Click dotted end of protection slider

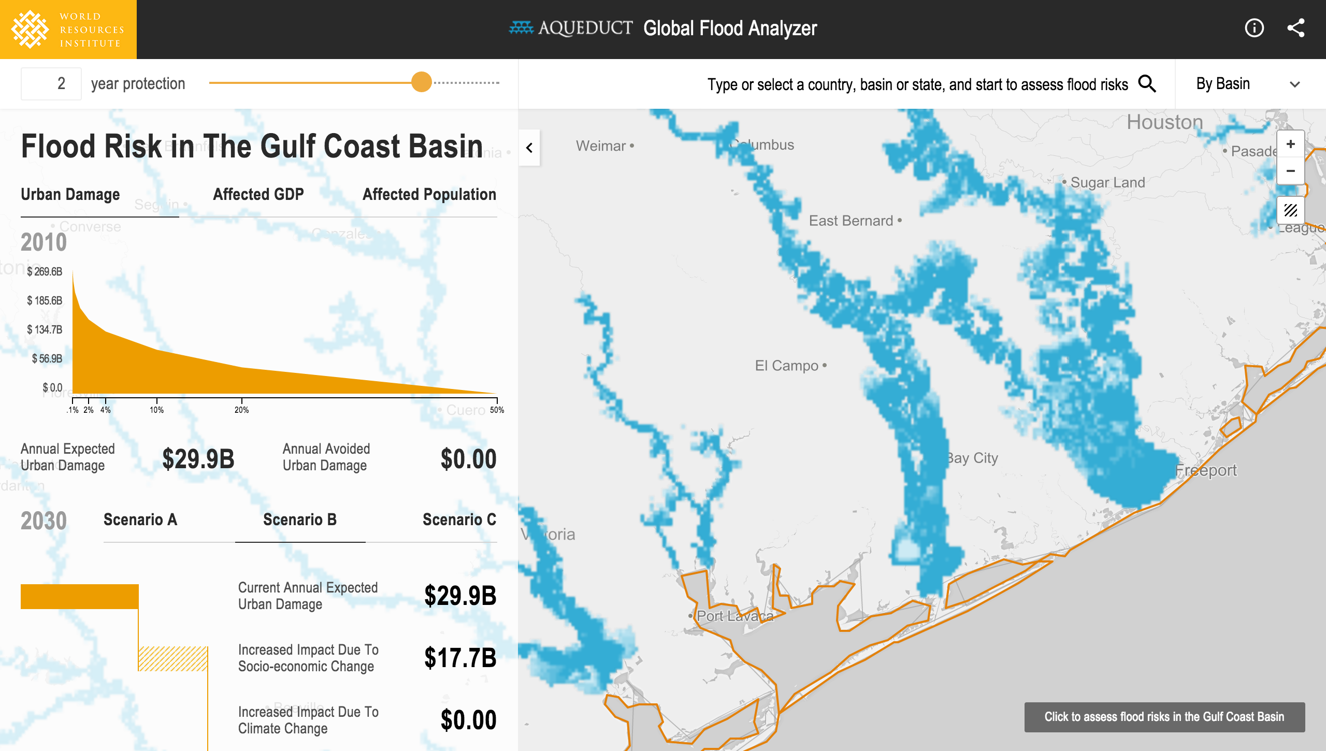pos(466,83)
